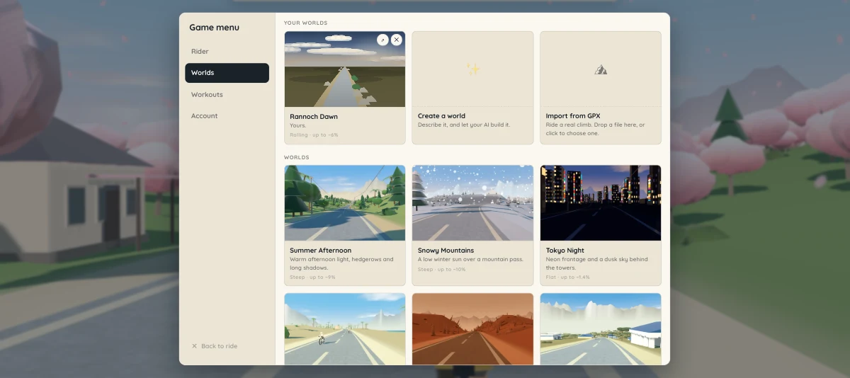Click the sparkles icon in Create a world
Viewport: 850px width, 378px height.
coord(473,69)
